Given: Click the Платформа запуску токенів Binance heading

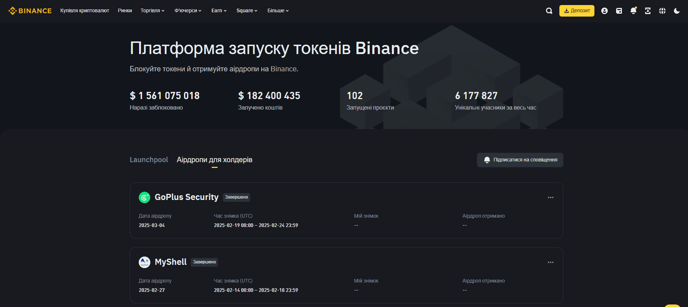Looking at the screenshot, I should [x=274, y=48].
